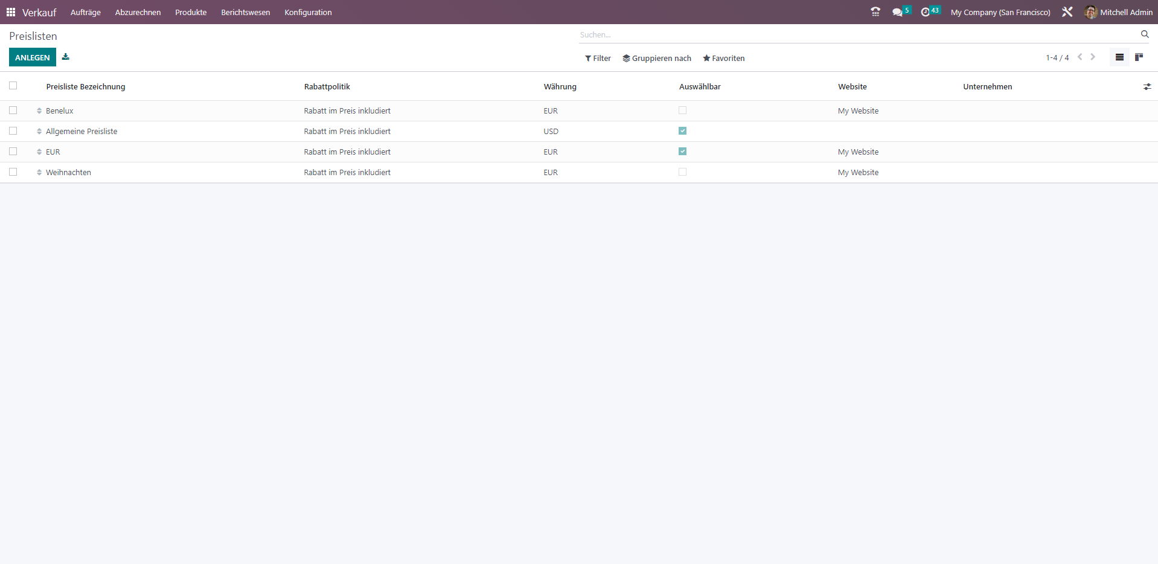
Task: Click the search magnifier icon
Action: 1145,34
